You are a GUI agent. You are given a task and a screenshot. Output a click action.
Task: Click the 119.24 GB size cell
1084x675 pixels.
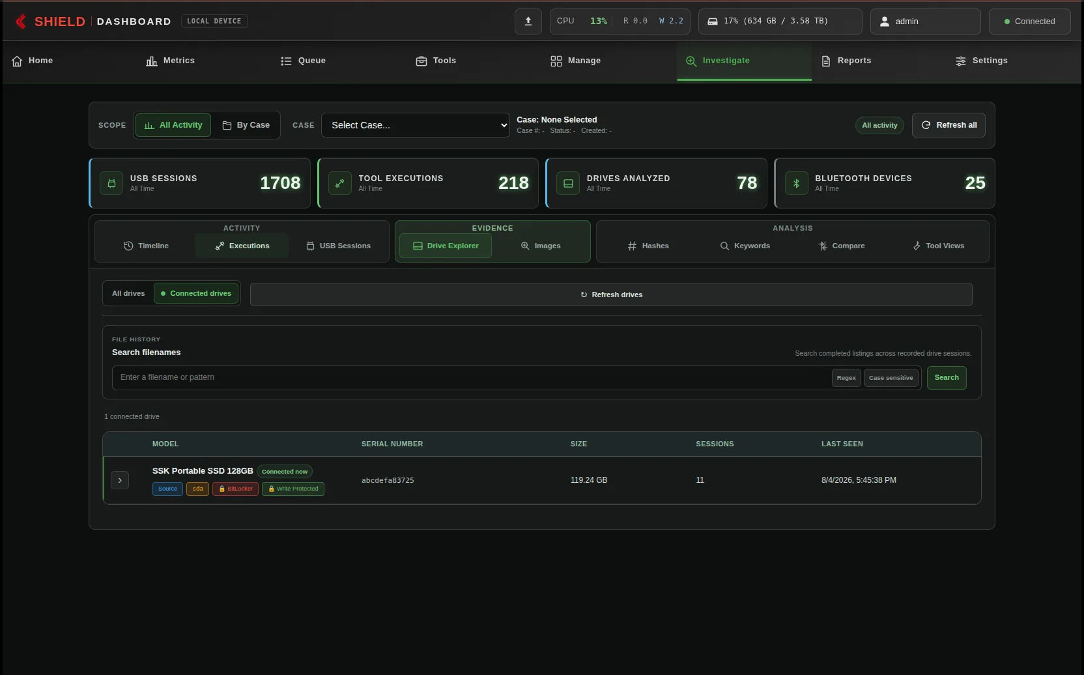589,480
